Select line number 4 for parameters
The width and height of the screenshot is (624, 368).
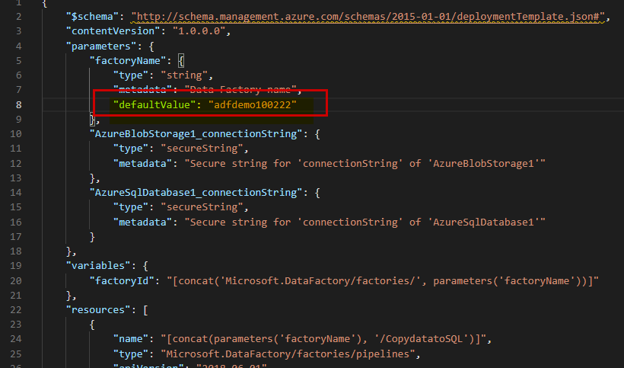click(x=19, y=46)
